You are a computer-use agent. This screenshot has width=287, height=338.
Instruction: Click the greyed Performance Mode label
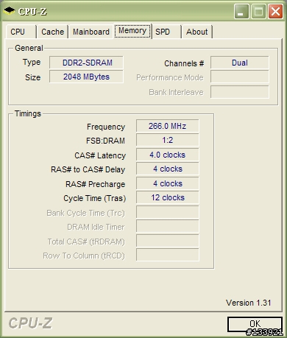[170, 77]
